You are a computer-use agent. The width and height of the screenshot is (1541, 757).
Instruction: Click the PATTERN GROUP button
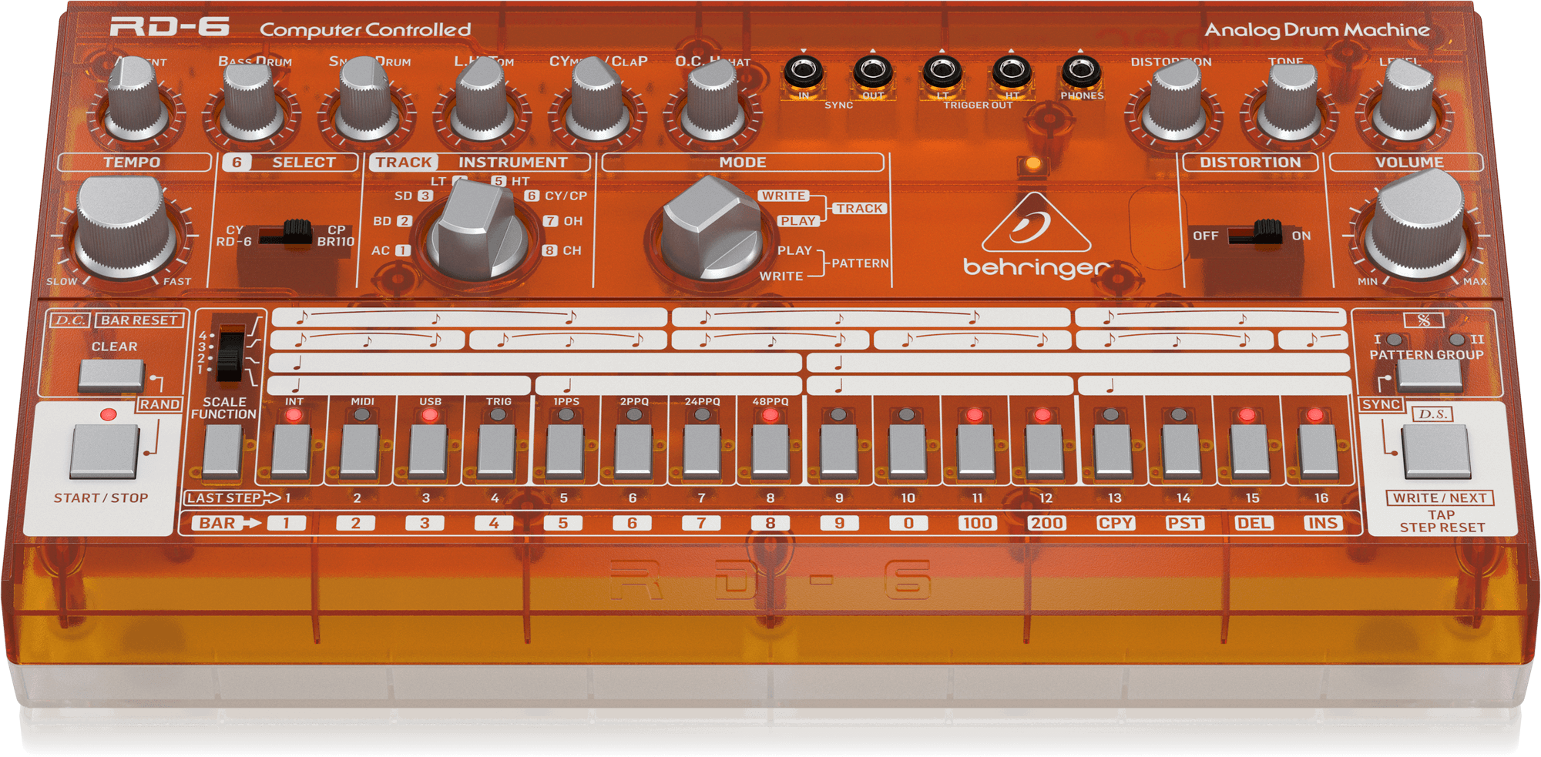point(1430,375)
